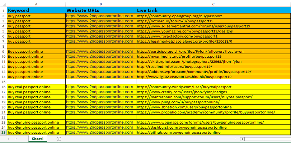Click 'buy Genuine passport online' in row 25

click(36, 132)
